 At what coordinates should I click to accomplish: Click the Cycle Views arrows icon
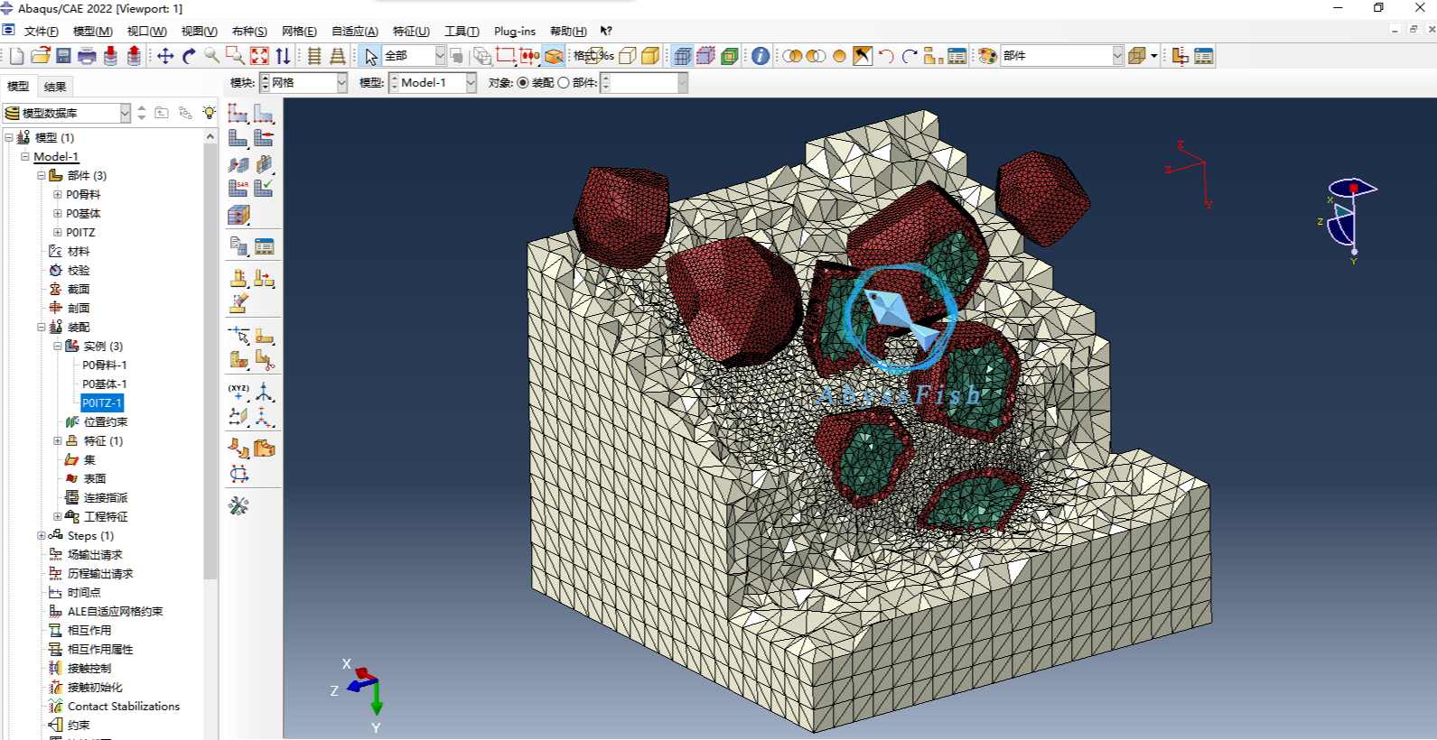pyautogui.click(x=283, y=56)
